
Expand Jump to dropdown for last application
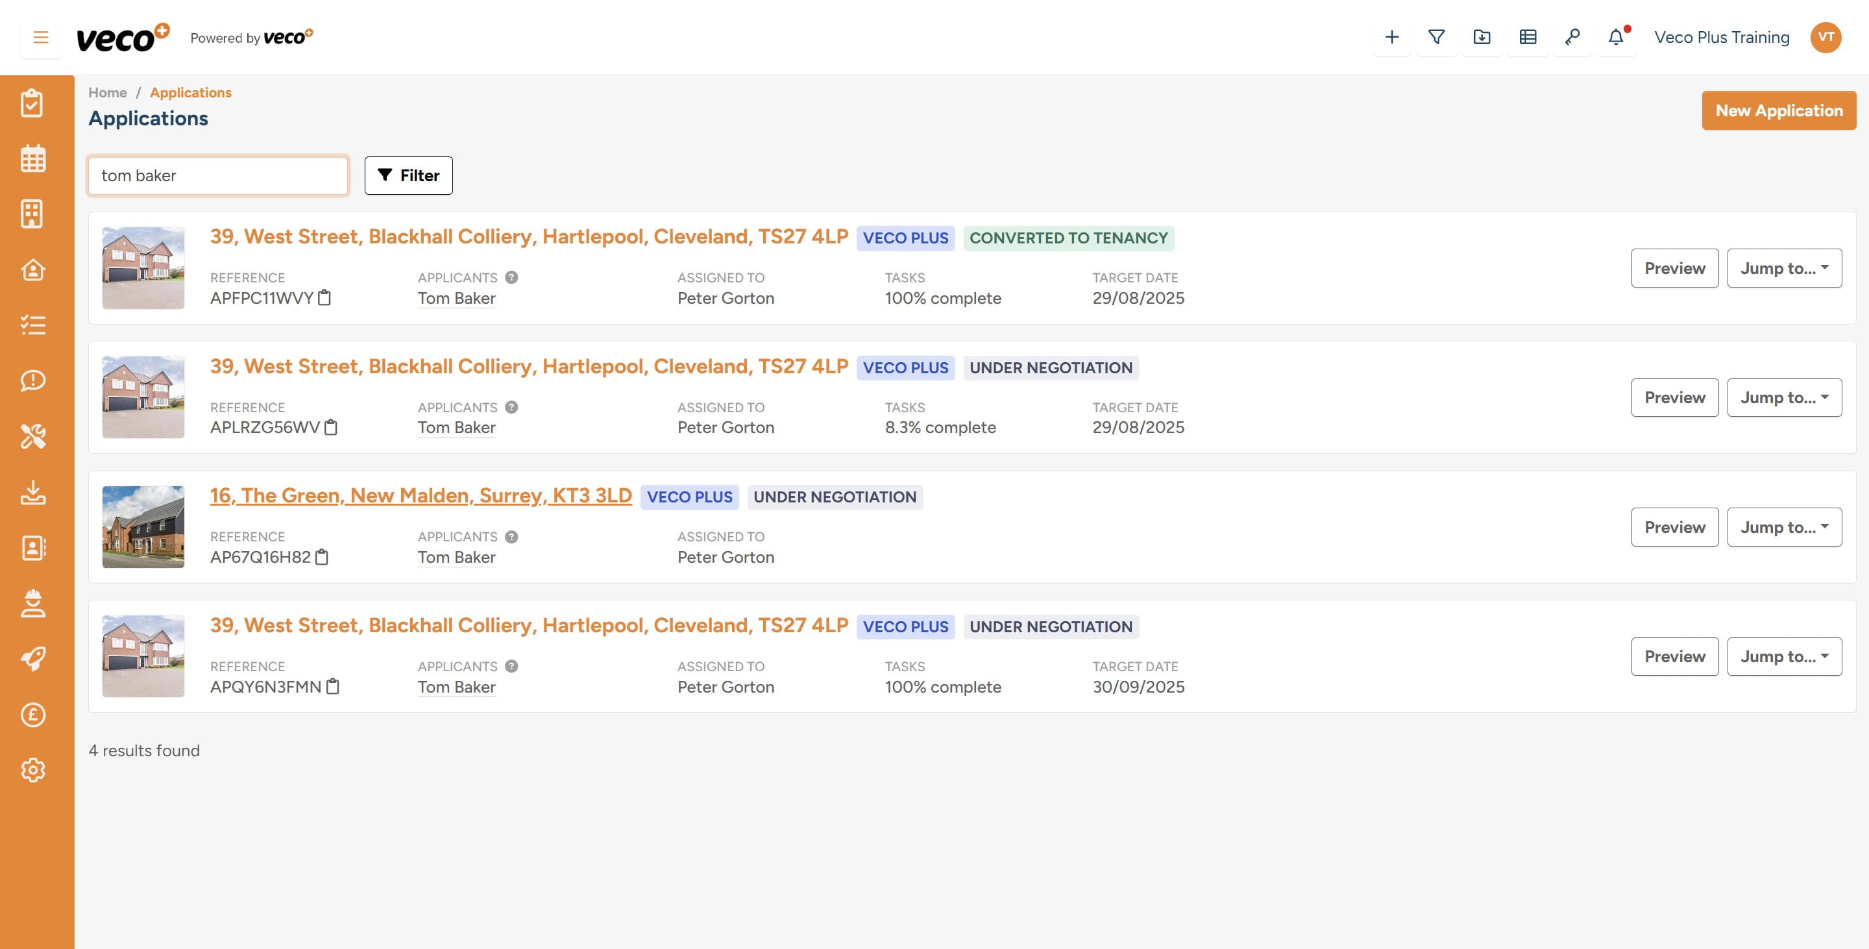coord(1783,657)
